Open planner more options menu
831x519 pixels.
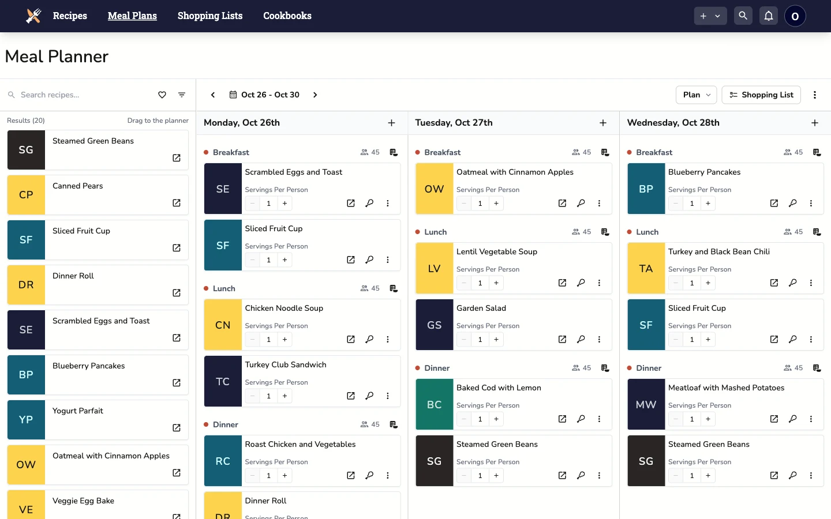point(815,95)
